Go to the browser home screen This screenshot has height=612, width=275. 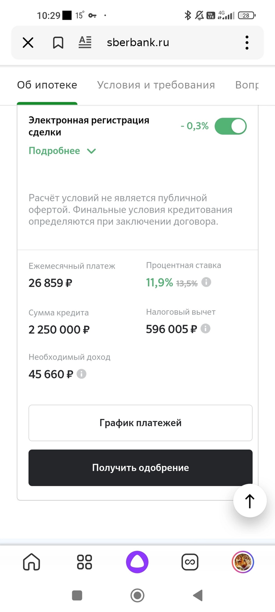(x=31, y=562)
